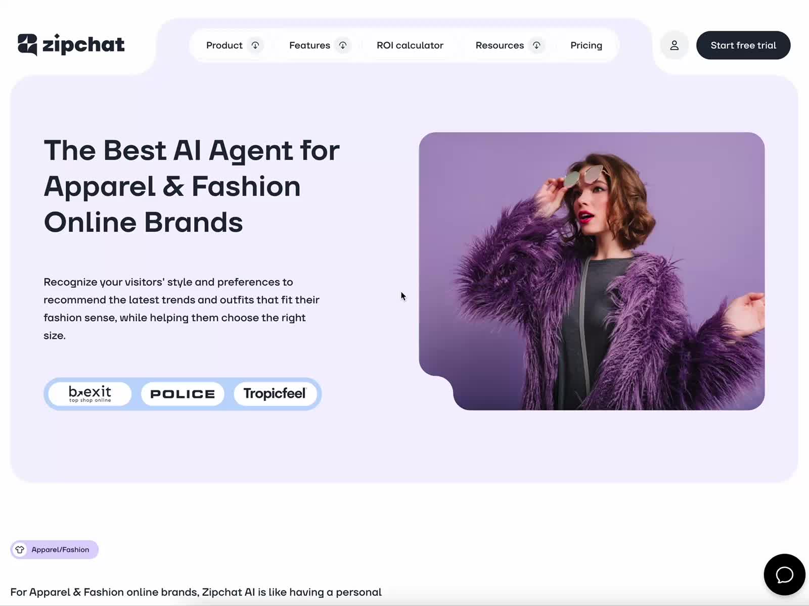The height and width of the screenshot is (606, 809).
Task: Click the POLICE brand logo
Action: pos(183,394)
